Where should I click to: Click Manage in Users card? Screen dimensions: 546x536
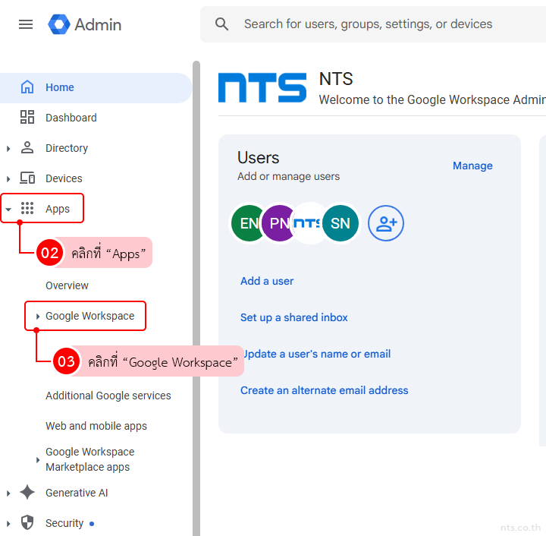[x=472, y=166]
